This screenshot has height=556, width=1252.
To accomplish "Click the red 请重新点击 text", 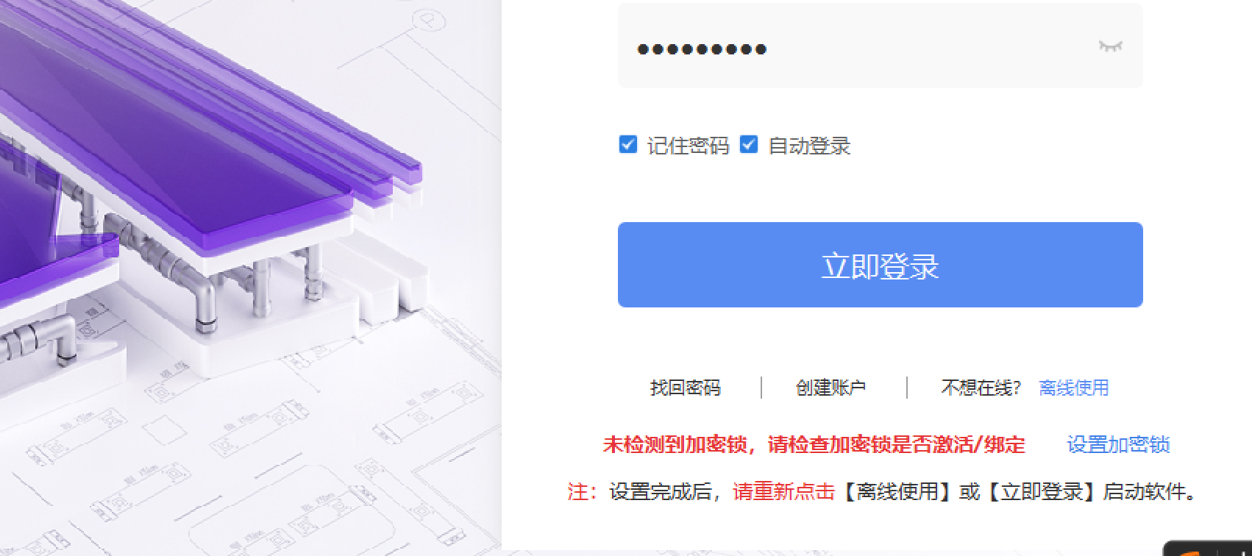I will tap(784, 491).
